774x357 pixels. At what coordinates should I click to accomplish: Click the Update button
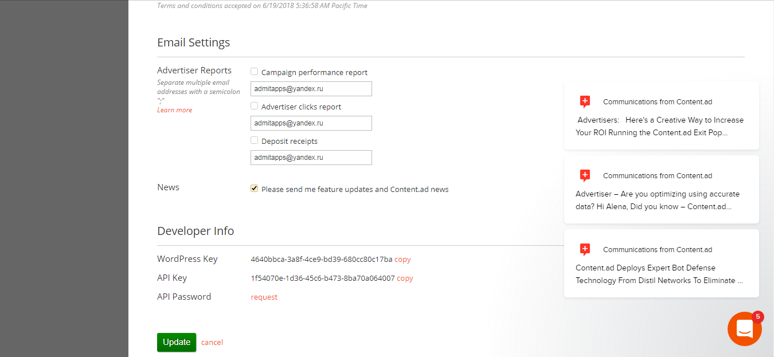click(x=176, y=342)
